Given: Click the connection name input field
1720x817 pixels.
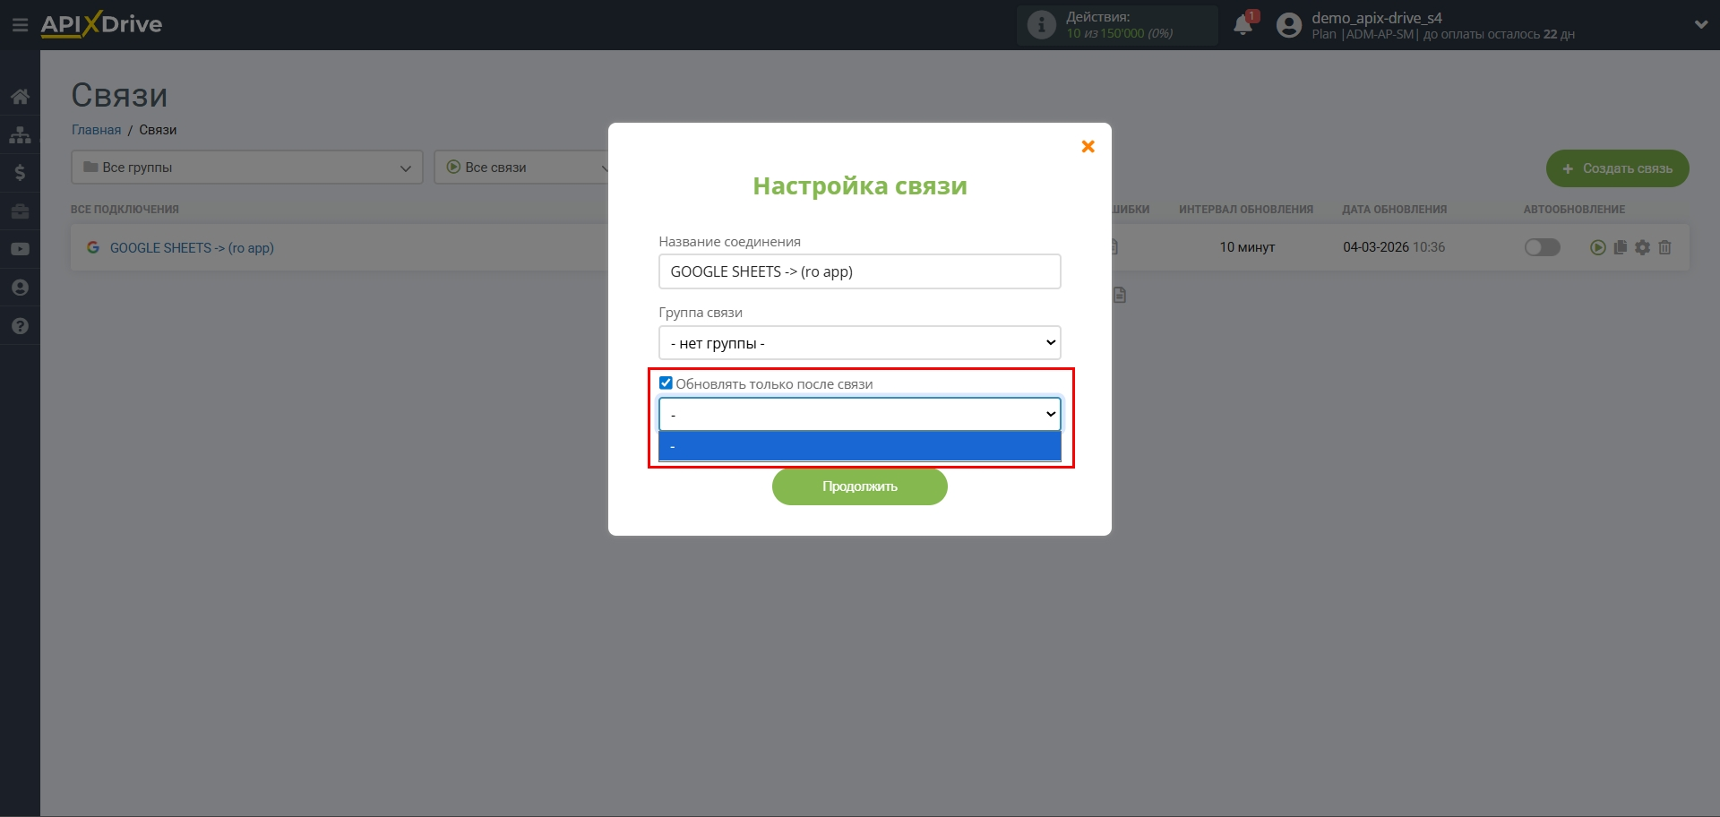Looking at the screenshot, I should [859, 271].
